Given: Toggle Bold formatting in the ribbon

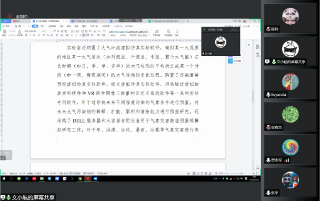Looking at the screenshot, I should pyautogui.click(x=26, y=35).
